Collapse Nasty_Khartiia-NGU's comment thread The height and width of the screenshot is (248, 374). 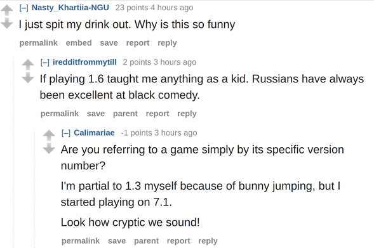pos(24,8)
